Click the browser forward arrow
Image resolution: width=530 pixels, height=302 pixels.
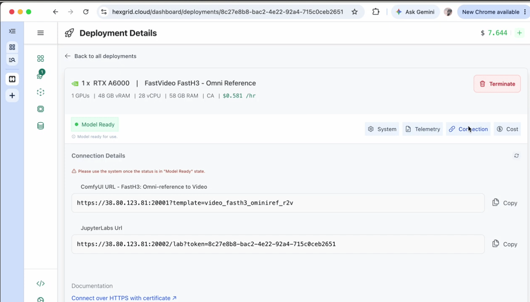(x=71, y=12)
